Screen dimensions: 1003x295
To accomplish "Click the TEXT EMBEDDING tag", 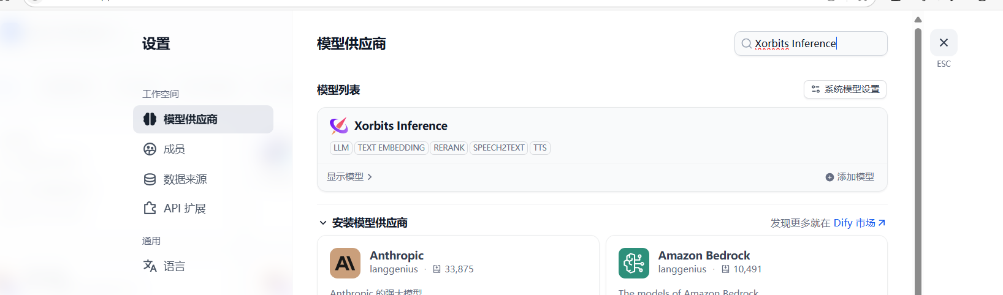I will [391, 147].
